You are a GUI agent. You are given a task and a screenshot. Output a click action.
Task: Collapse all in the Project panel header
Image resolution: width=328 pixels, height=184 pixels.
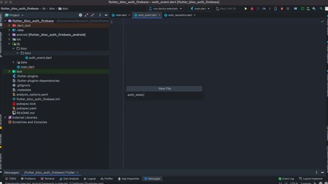coord(92,15)
